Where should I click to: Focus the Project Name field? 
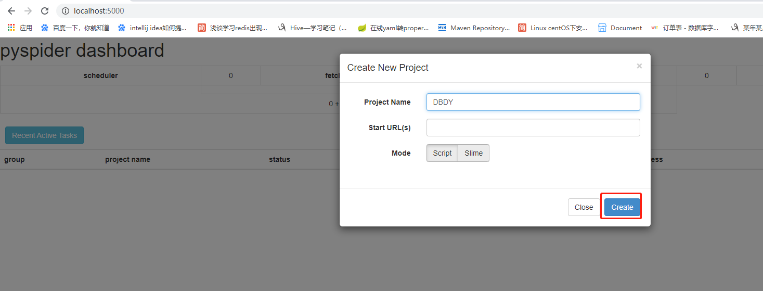coord(533,102)
